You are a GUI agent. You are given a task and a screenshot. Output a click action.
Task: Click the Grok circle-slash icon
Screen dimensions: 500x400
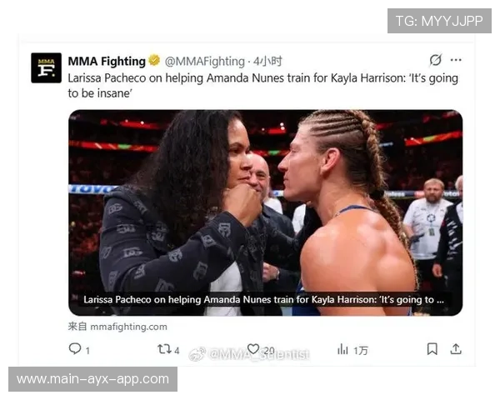click(436, 60)
